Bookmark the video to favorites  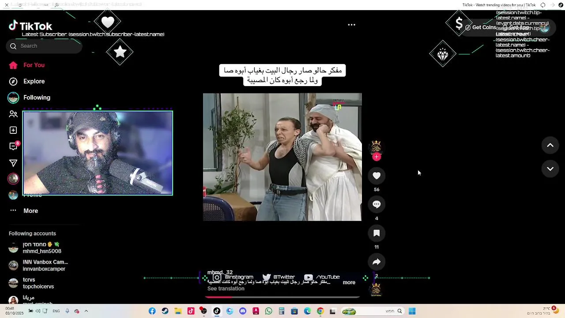tap(377, 233)
